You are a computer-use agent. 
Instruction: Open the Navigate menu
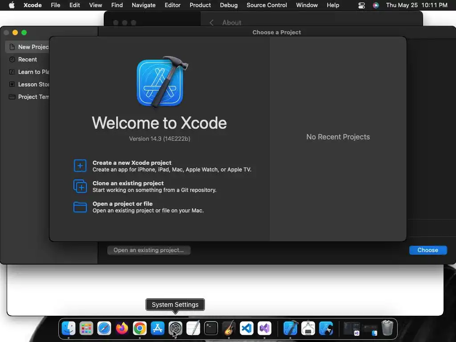tap(144, 5)
